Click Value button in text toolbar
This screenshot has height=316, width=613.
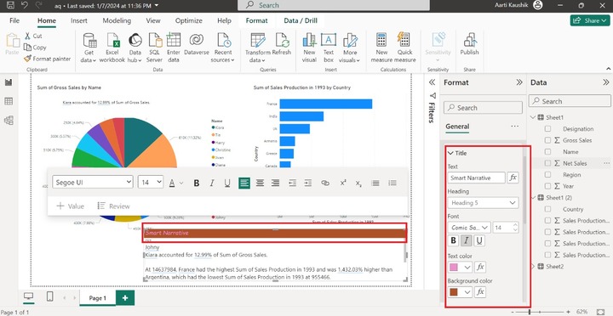coord(71,206)
